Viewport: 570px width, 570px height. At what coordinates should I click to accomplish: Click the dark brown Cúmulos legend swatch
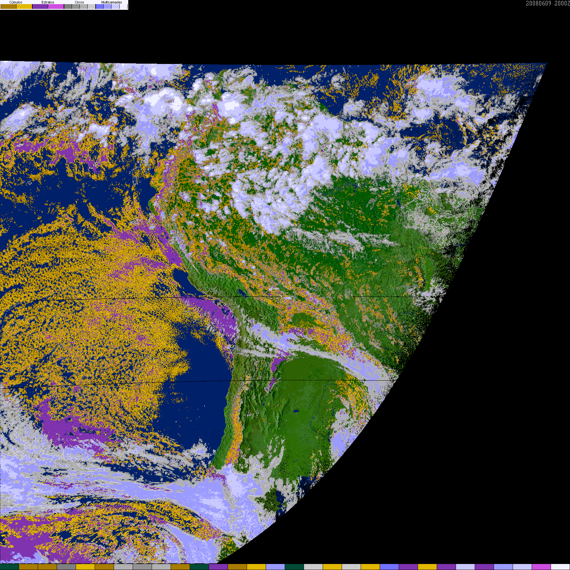pyautogui.click(x=9, y=6)
